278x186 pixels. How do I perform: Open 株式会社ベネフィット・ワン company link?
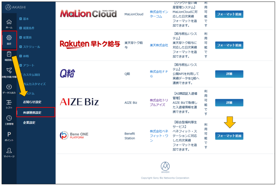(x=159, y=136)
